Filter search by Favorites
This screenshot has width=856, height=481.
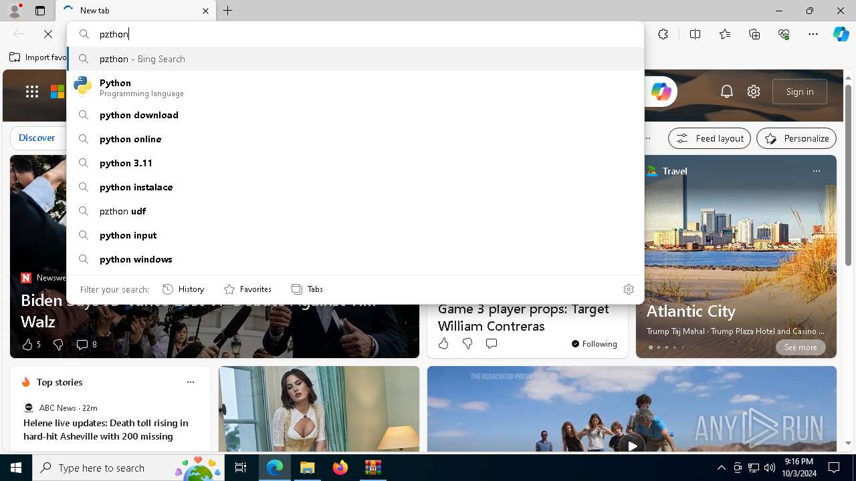[x=247, y=289]
